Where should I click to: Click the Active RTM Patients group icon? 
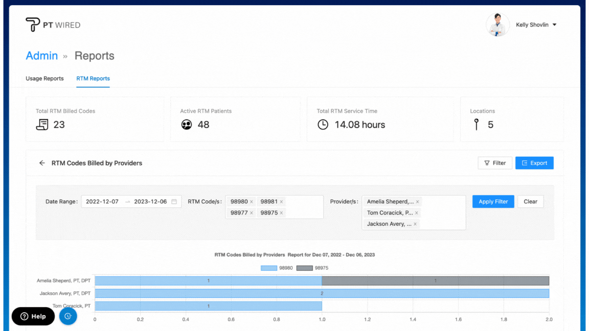[x=187, y=125]
